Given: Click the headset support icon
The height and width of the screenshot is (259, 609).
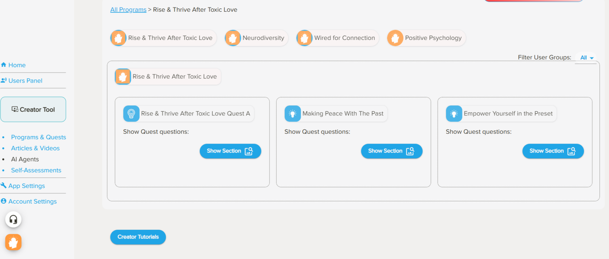Looking at the screenshot, I should (13, 219).
